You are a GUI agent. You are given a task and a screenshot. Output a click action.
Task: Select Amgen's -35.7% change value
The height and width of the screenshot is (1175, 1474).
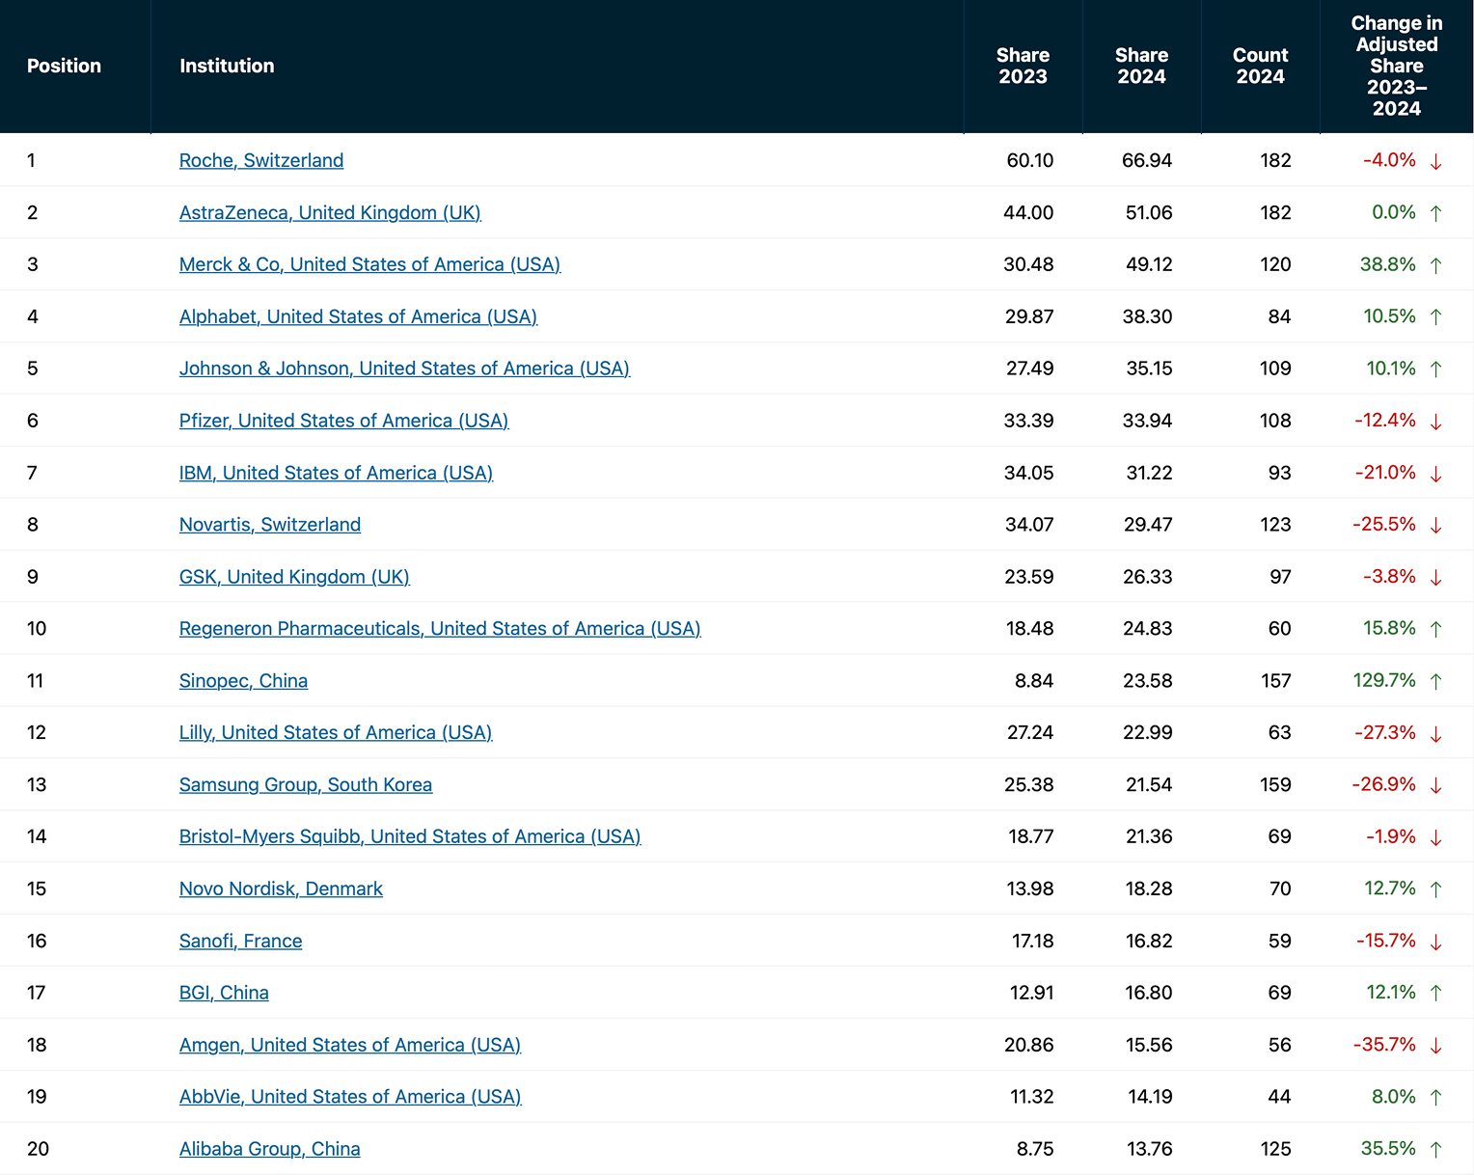click(1384, 1045)
